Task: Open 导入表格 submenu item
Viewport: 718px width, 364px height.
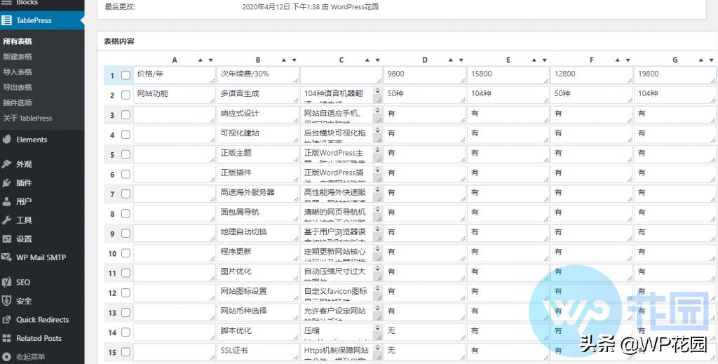Action: click(x=18, y=72)
